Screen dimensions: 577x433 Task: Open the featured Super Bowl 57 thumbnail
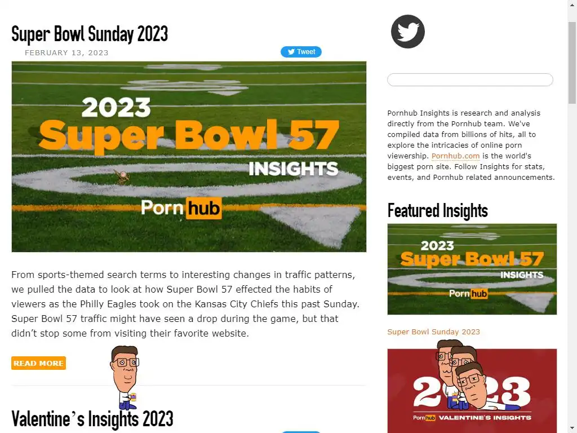472,269
